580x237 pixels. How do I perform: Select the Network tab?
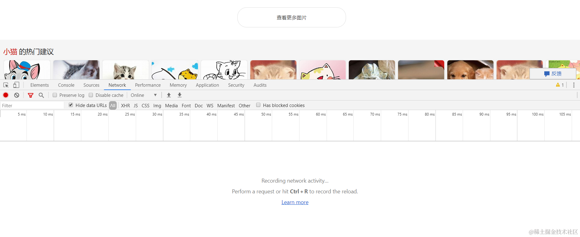(117, 85)
